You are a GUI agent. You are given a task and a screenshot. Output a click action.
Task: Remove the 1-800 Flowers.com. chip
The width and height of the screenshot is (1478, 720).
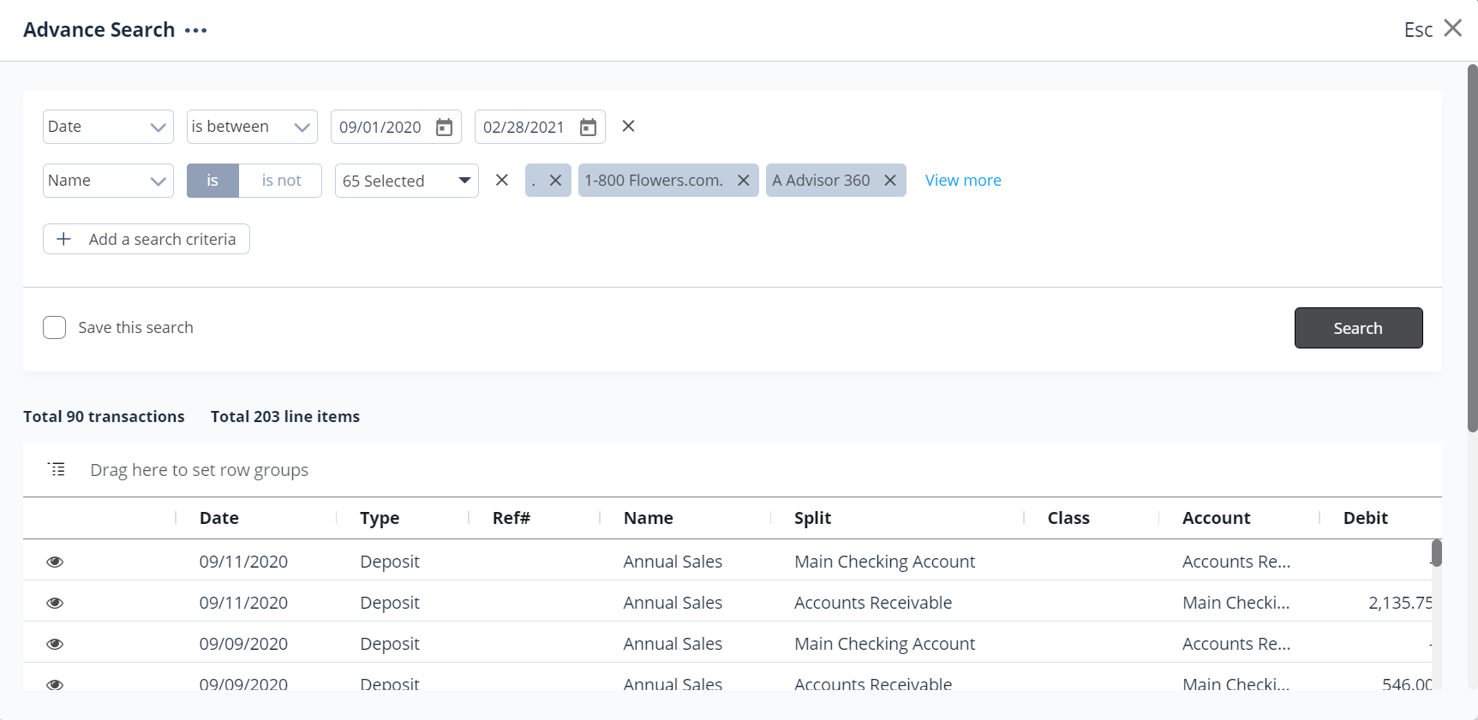(743, 181)
